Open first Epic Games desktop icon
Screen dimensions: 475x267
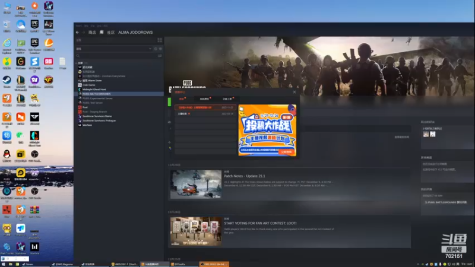click(34, 24)
